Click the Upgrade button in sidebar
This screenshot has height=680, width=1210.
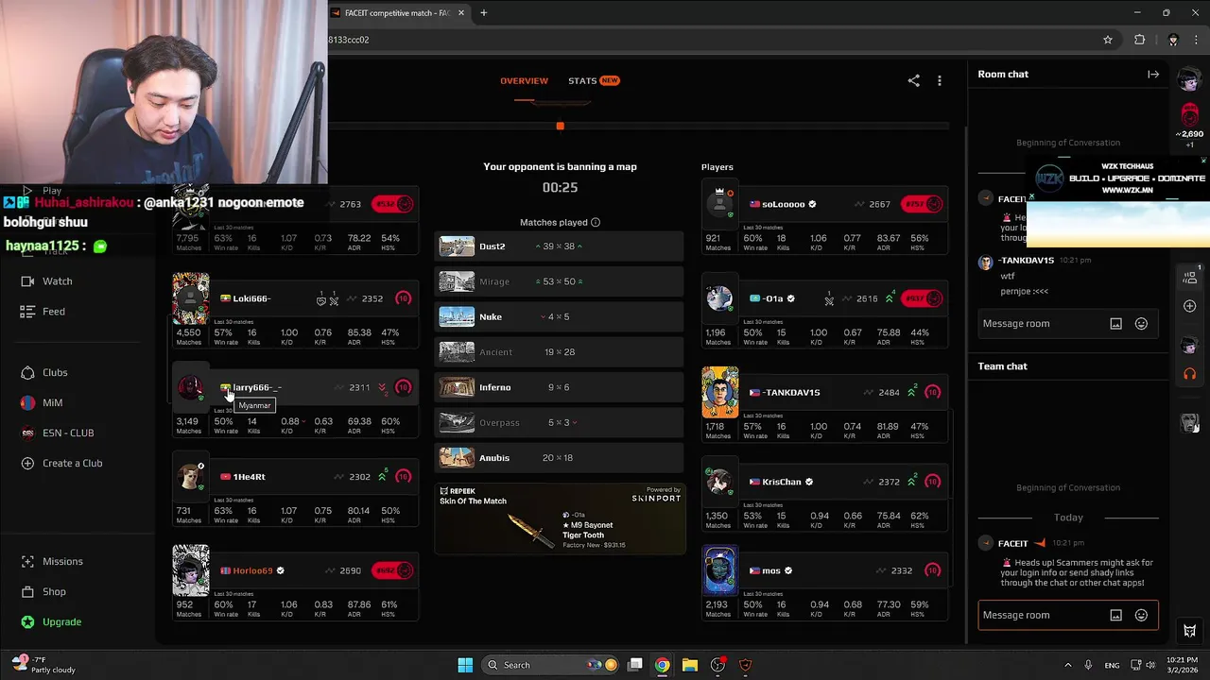pos(61,622)
